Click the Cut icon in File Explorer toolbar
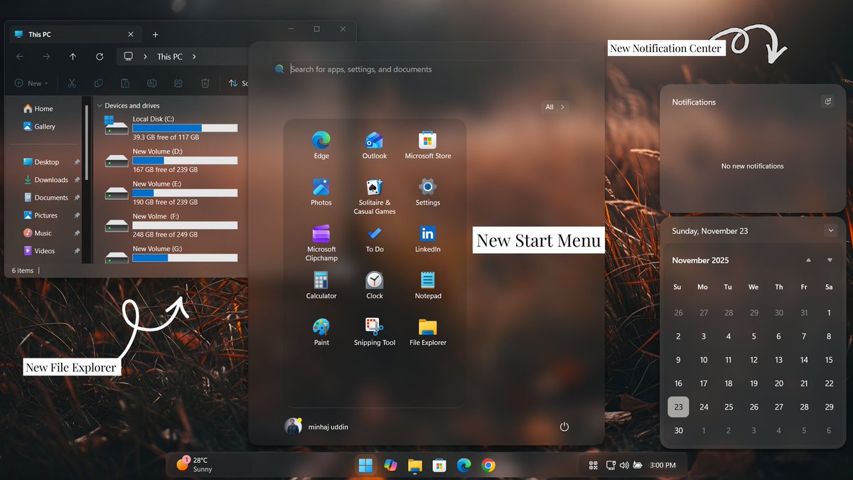 coord(72,83)
